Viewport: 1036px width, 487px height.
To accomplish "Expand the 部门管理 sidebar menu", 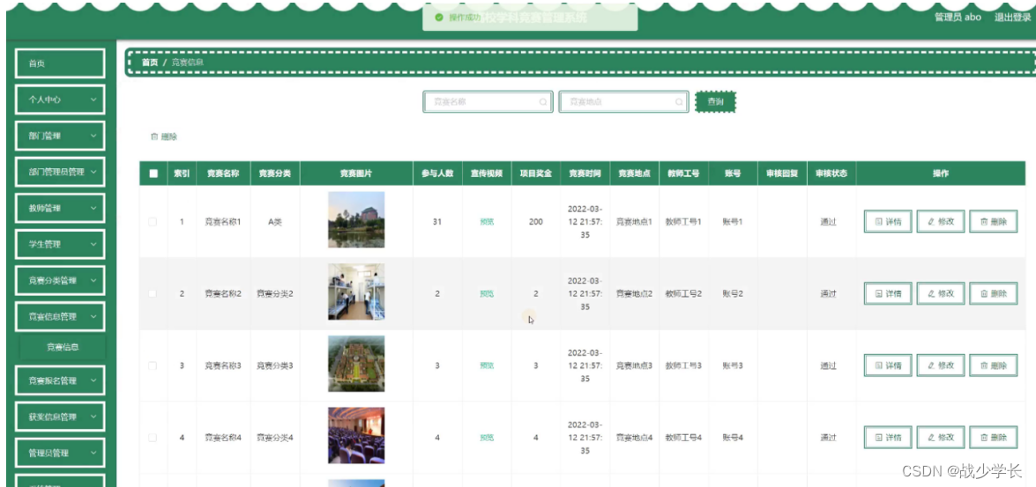I will click(x=59, y=136).
